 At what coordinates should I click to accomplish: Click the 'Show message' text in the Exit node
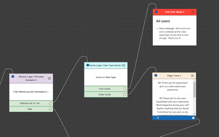[166, 28]
